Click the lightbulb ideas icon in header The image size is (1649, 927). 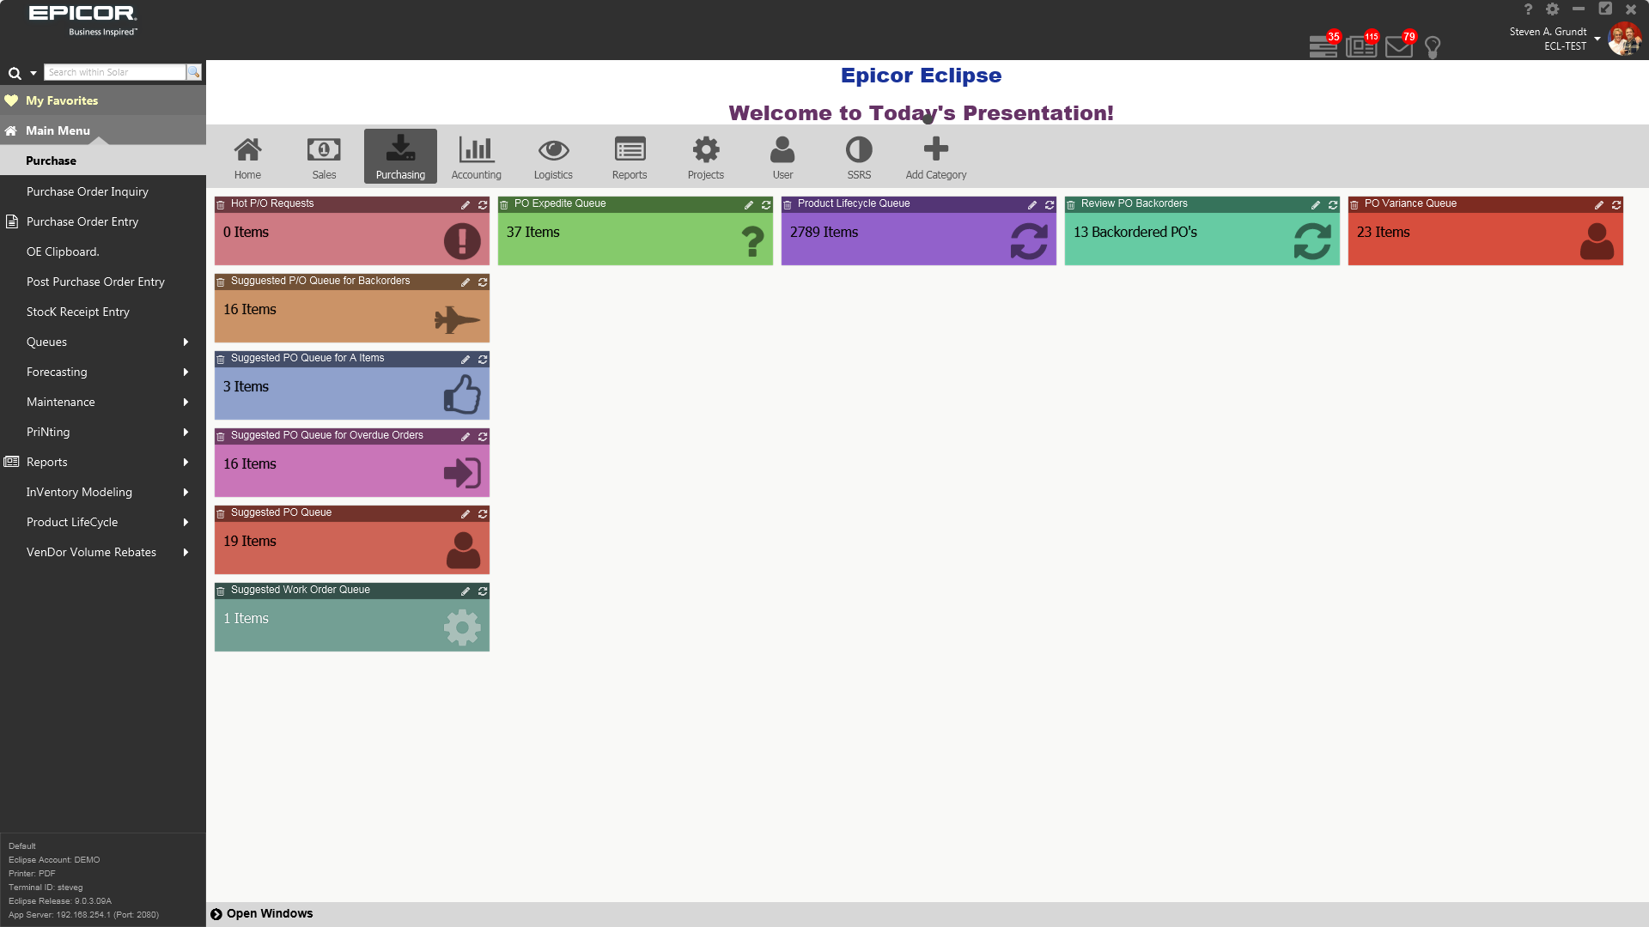pyautogui.click(x=1432, y=47)
